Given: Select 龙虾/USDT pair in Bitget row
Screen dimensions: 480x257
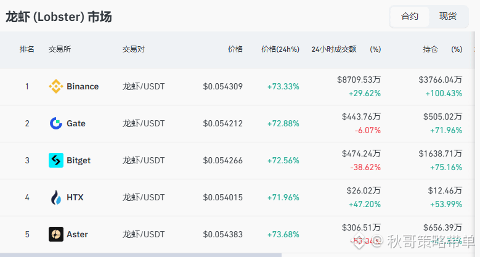Looking at the screenshot, I should (x=144, y=160).
